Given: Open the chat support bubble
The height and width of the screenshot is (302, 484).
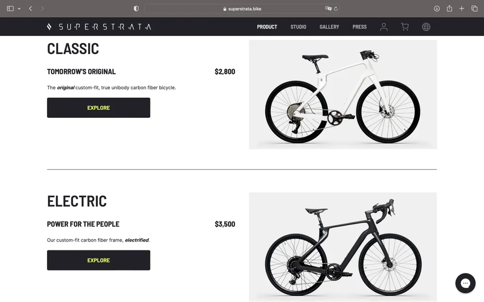Looking at the screenshot, I should pyautogui.click(x=465, y=283).
